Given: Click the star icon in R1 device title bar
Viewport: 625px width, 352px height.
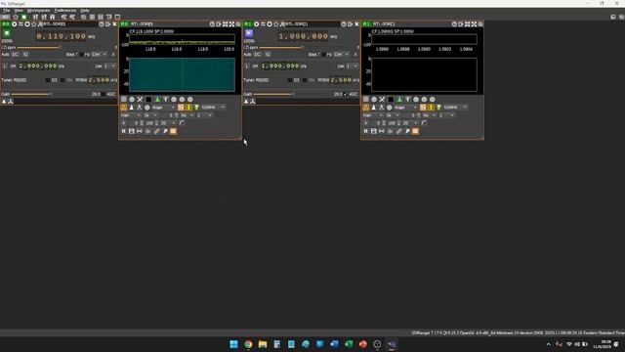Looking at the screenshot, I should coord(275,24).
